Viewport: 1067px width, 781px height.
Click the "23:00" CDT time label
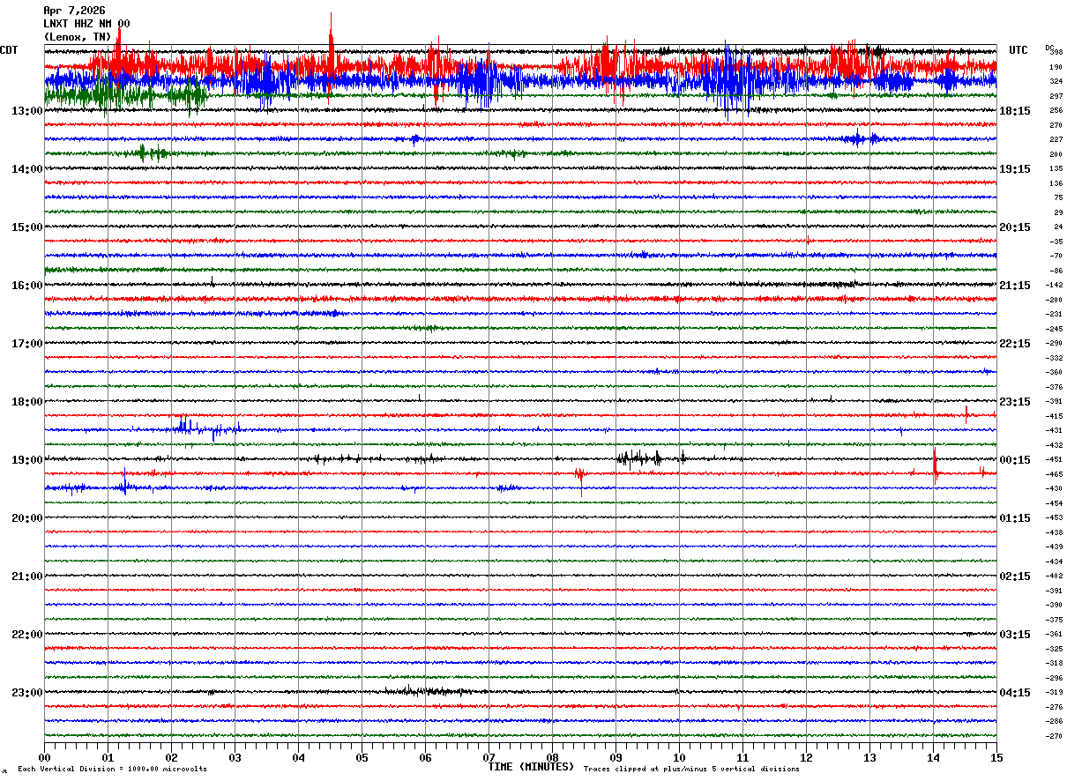coord(26,693)
